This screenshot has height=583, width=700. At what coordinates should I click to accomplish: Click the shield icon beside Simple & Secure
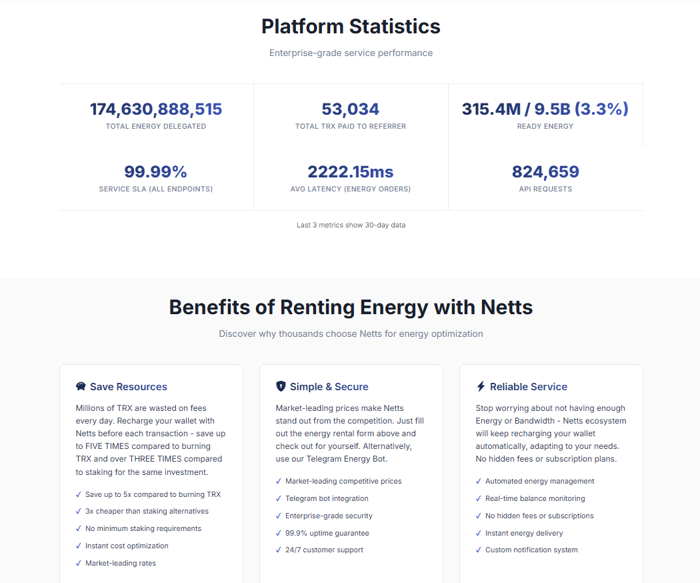281,387
